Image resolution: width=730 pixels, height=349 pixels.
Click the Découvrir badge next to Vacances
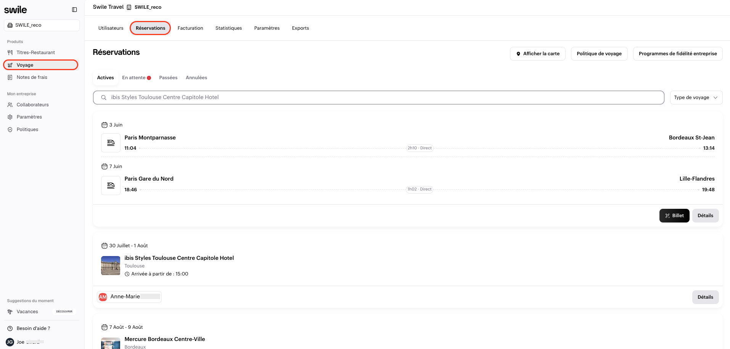pos(64,312)
